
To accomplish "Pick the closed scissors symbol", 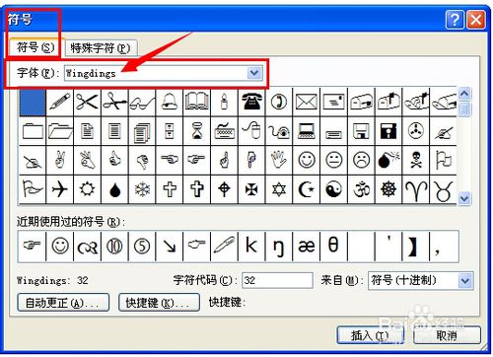I will pyautogui.click(x=87, y=102).
